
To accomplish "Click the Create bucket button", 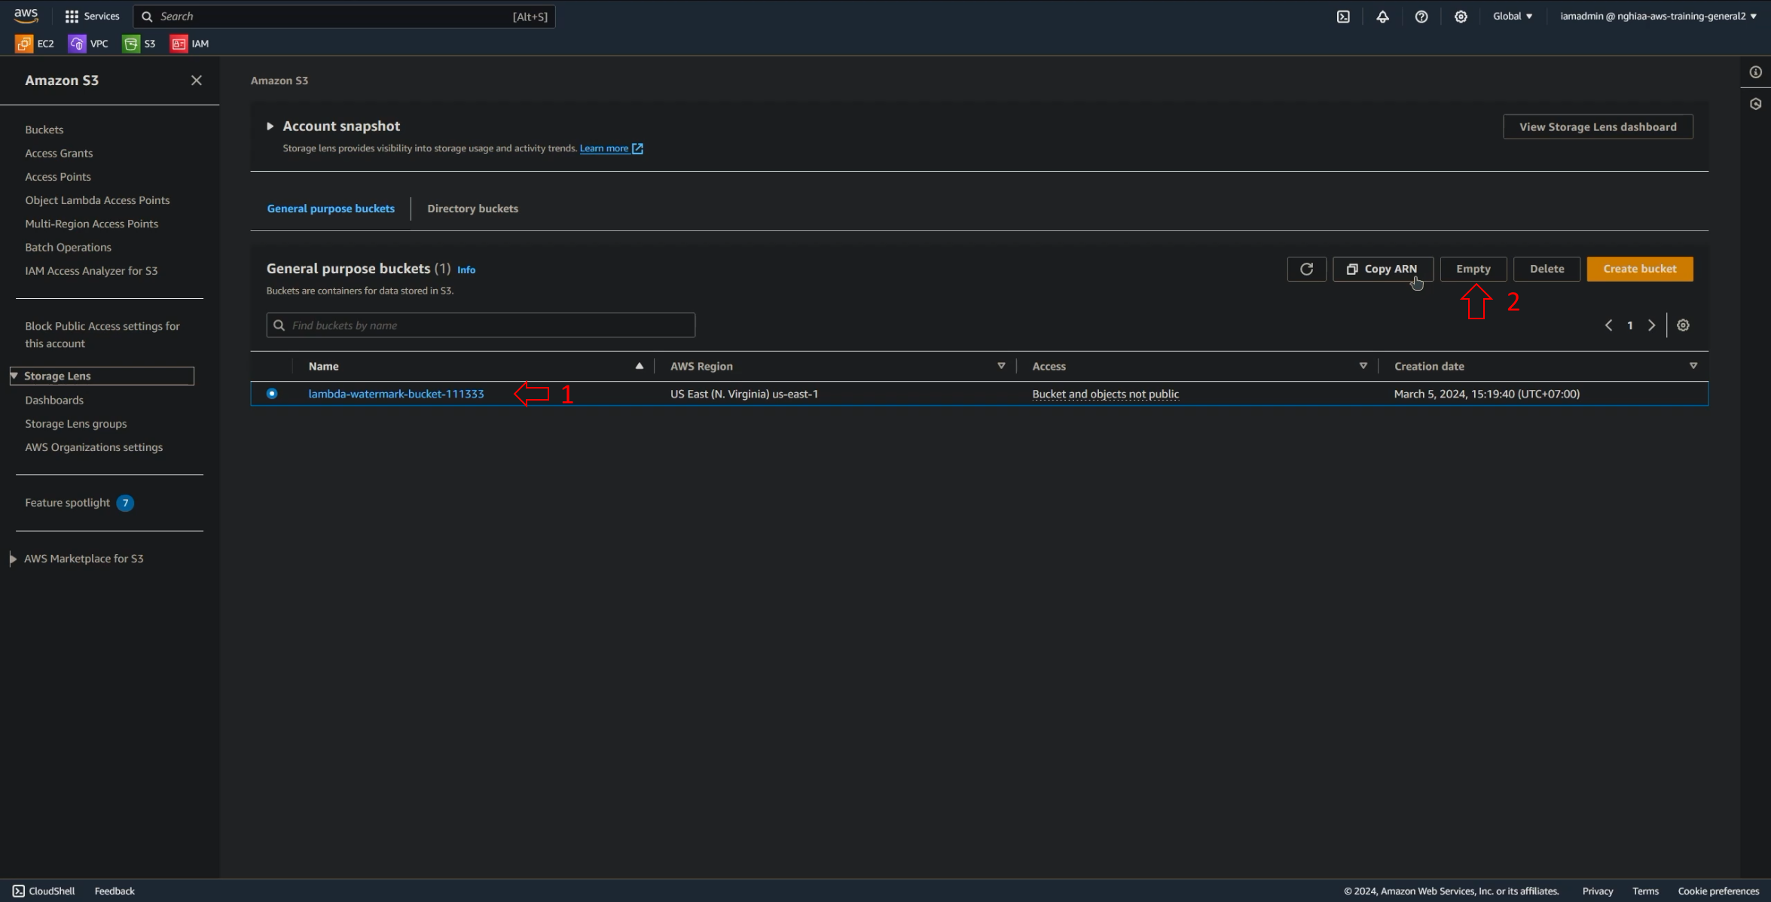I will (x=1638, y=267).
